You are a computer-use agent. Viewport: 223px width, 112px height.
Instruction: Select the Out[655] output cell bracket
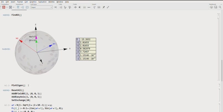(x=218, y=49)
